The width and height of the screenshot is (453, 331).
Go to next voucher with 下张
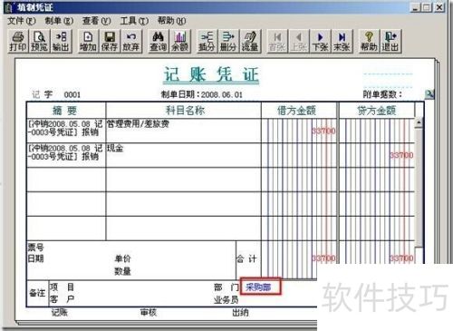tap(321, 42)
